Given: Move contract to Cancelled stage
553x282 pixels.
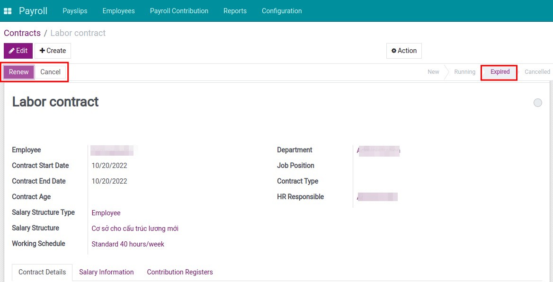Looking at the screenshot, I should pyautogui.click(x=537, y=72).
